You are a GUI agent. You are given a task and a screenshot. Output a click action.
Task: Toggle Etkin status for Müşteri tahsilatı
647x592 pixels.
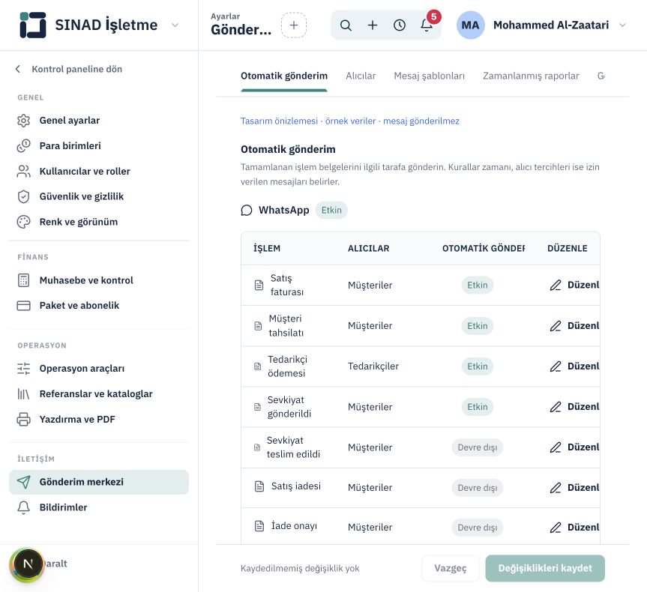(478, 326)
